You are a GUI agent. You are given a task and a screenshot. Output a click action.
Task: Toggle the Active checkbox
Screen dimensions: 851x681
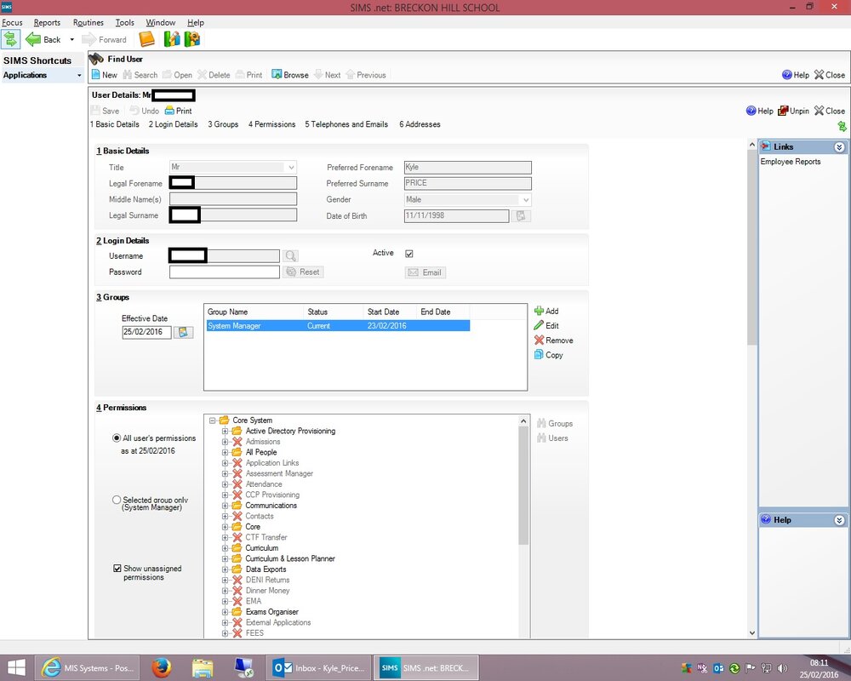409,254
